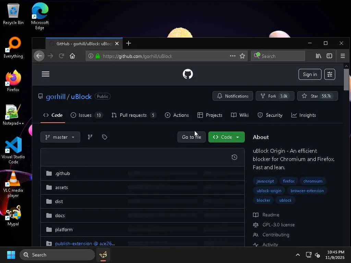Show site information icon in the address bar

(x=90, y=56)
